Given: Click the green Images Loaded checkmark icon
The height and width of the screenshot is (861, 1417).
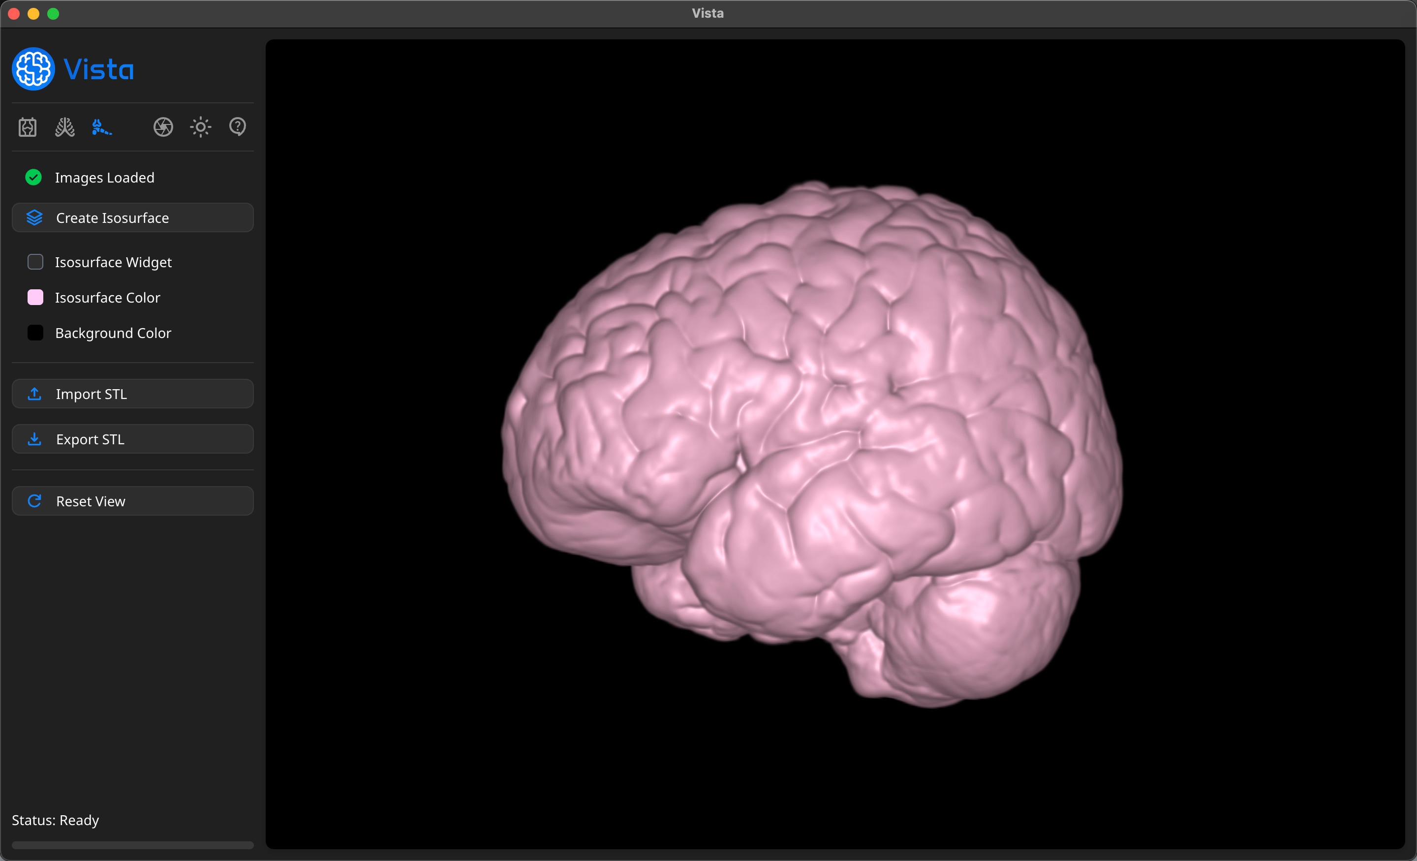Looking at the screenshot, I should point(33,177).
